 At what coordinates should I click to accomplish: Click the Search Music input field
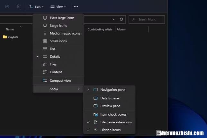(147, 20)
